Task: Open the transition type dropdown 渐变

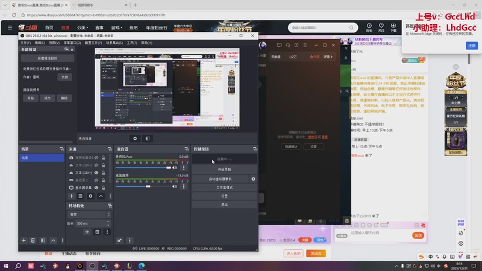Action: click(89, 214)
